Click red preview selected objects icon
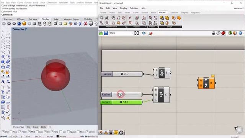Image resolution: width=245 pixels, height=138 pixels. click(224, 33)
